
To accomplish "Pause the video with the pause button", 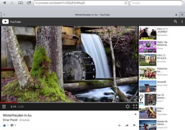I will click(x=4, y=107).
